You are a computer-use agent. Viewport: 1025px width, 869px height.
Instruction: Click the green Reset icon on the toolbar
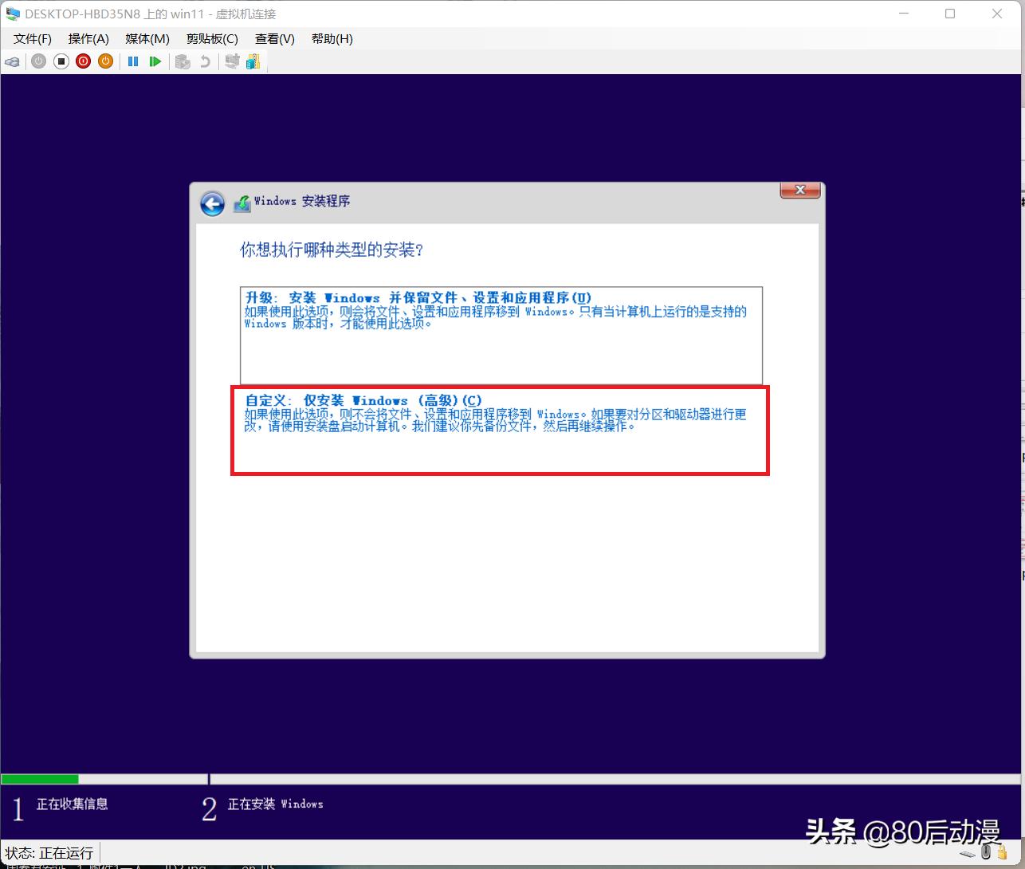pyautogui.click(x=155, y=61)
